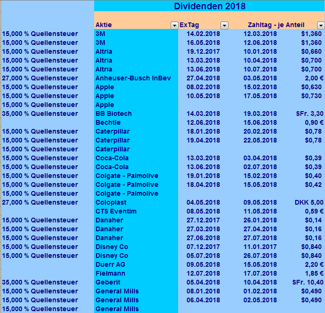Click the dividend amount SFr. 10,40
This screenshot has height=313, width=325.
pos(308,282)
